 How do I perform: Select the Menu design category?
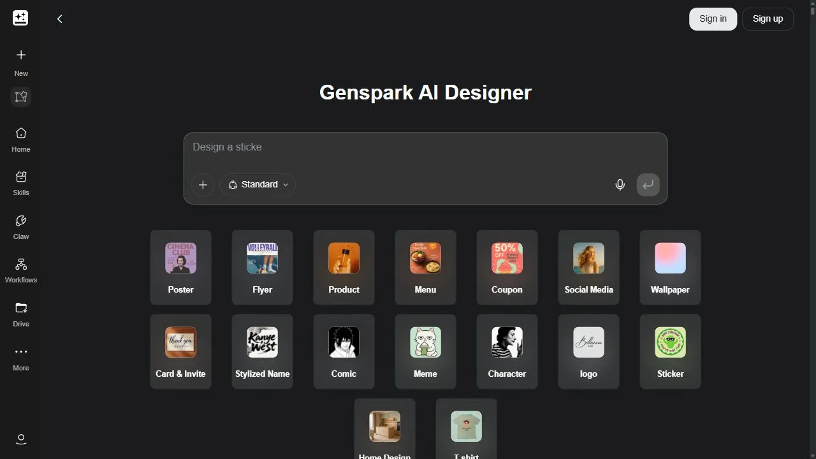click(425, 268)
